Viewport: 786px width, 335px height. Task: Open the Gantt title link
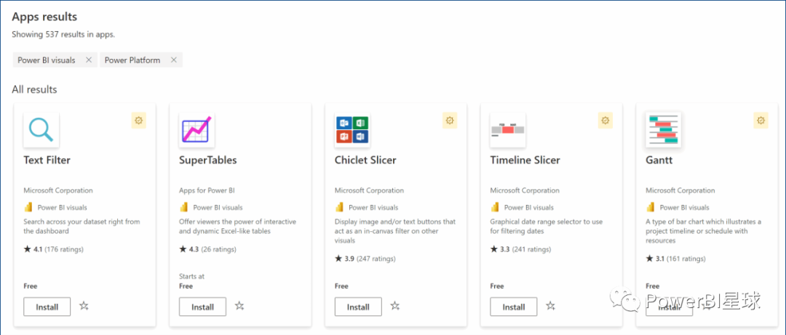[659, 161]
